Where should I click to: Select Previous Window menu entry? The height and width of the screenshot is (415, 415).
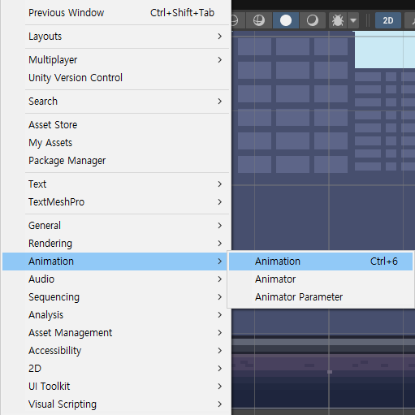pyautogui.click(x=115, y=13)
